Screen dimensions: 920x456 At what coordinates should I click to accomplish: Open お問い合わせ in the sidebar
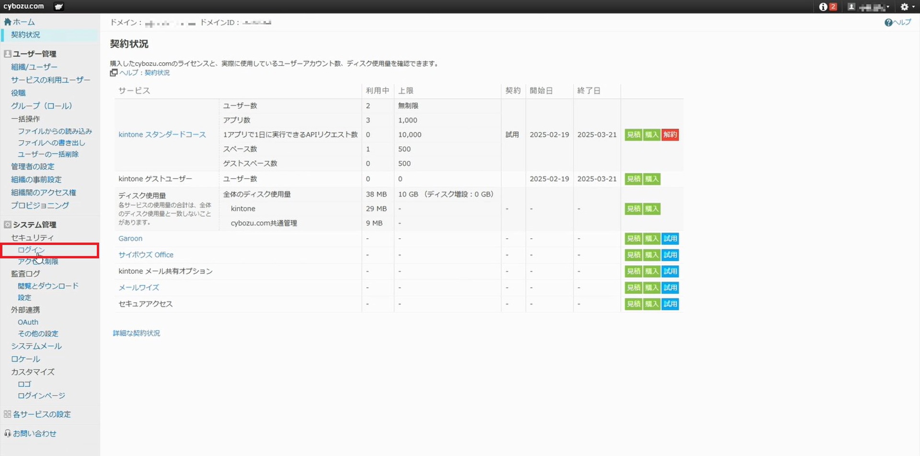[x=34, y=434]
